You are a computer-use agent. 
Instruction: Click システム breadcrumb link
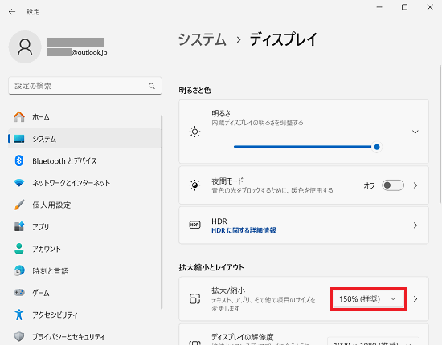[203, 39]
